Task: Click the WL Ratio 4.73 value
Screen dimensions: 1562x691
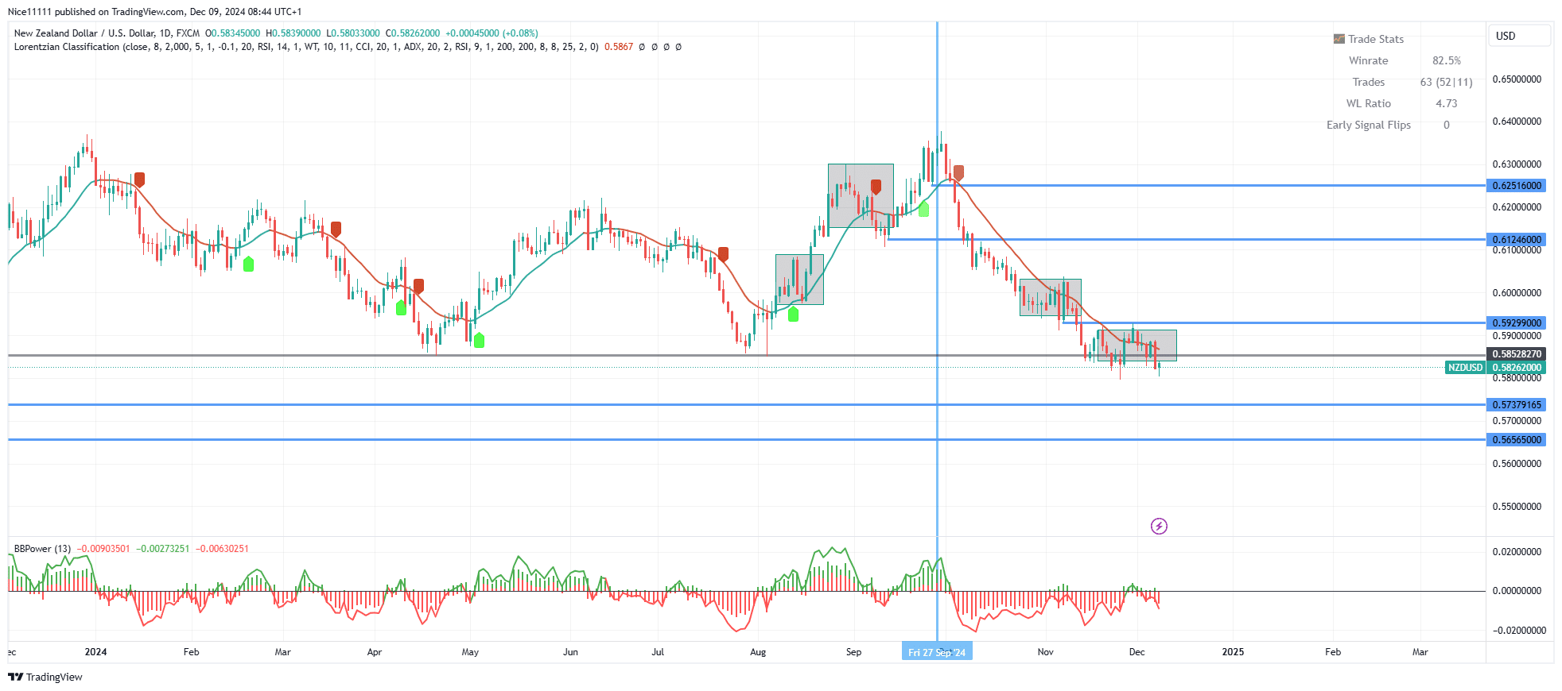Action: point(1447,103)
